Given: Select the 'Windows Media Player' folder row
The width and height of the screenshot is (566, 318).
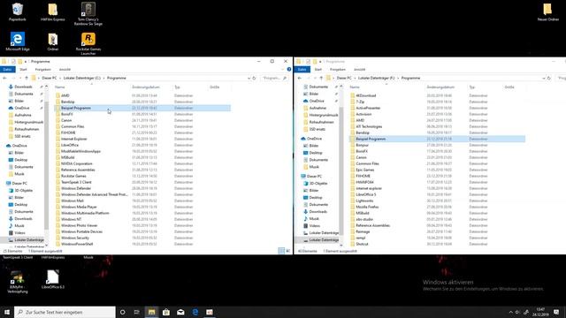Looking at the screenshot, I should click(x=142, y=207).
